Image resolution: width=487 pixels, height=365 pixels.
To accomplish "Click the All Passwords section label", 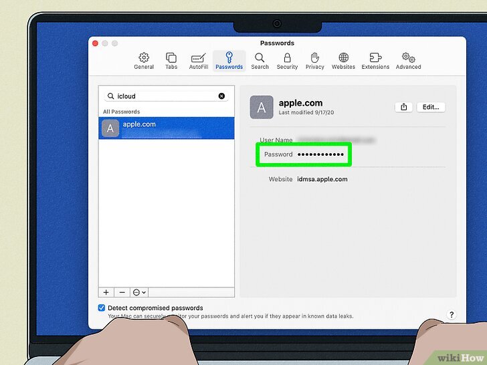I will [x=122, y=112].
